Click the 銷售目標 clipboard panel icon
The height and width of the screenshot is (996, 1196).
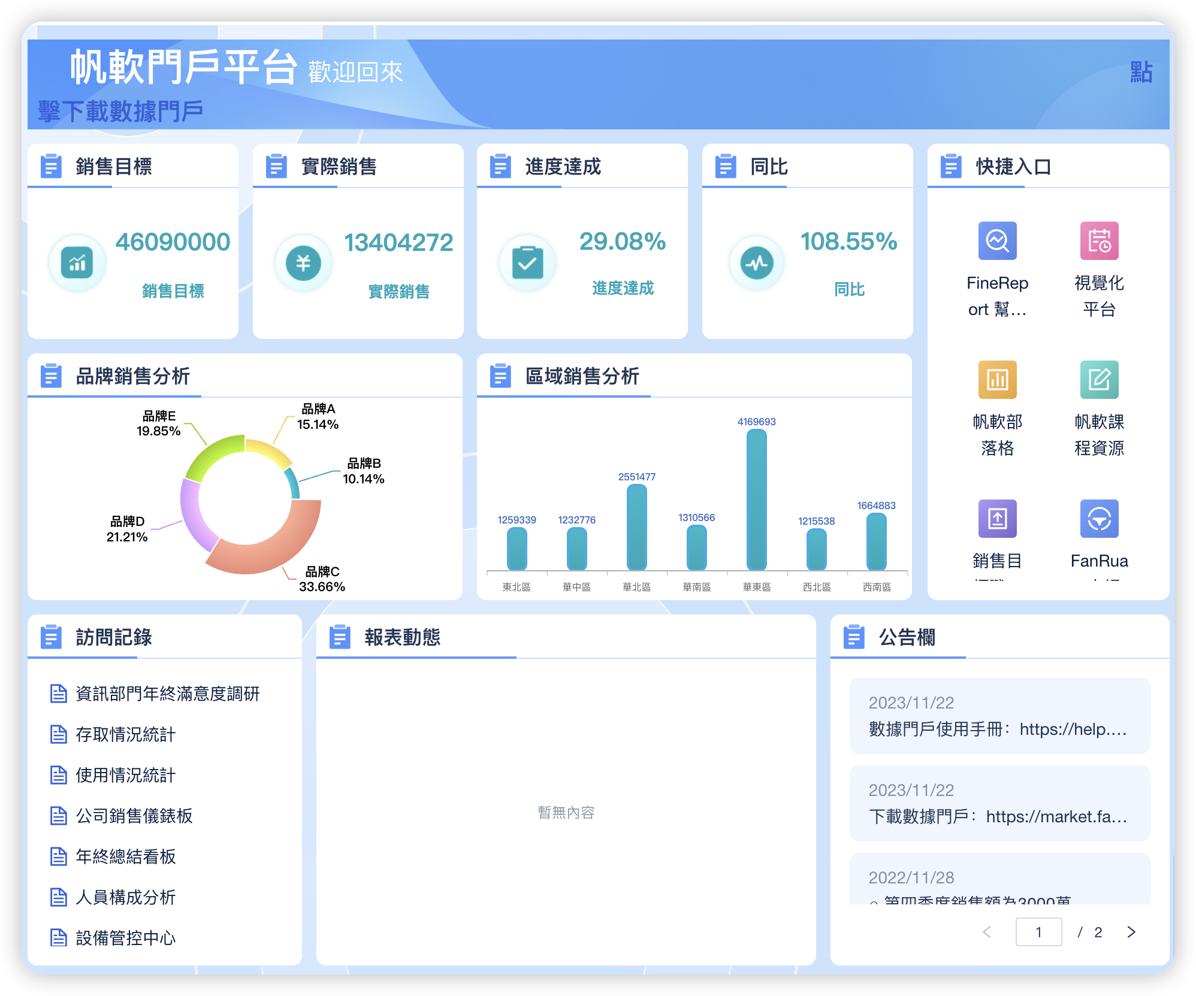[x=52, y=167]
